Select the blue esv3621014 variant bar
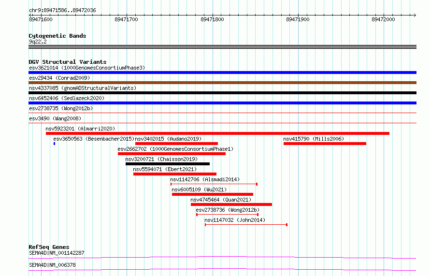This screenshot has width=430, height=276. [222, 73]
